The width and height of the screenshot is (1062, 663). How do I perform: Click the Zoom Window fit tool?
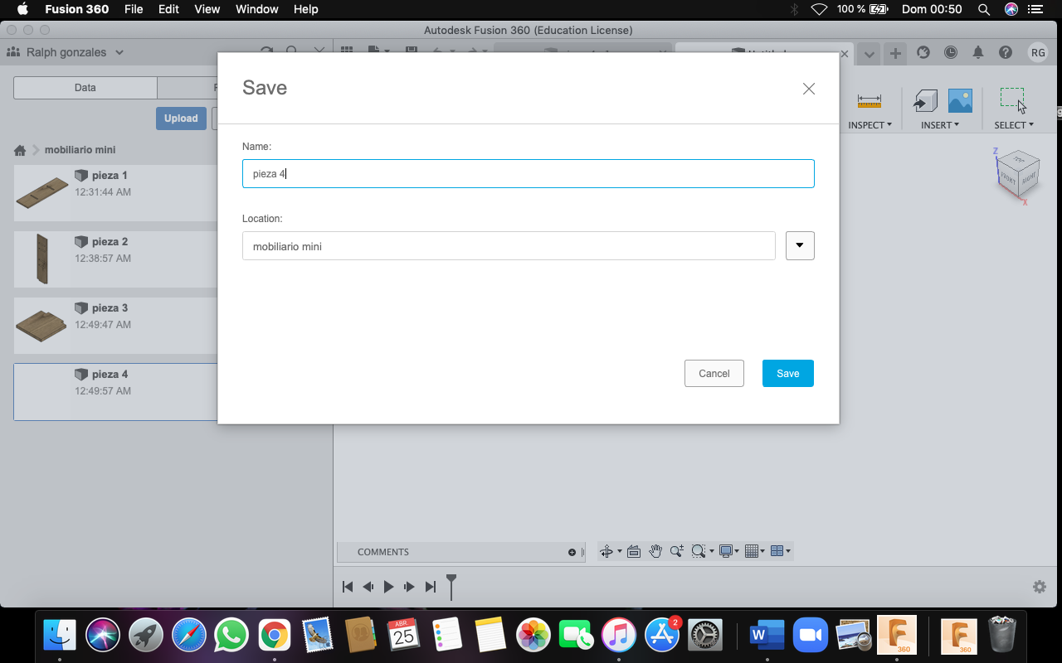(699, 551)
